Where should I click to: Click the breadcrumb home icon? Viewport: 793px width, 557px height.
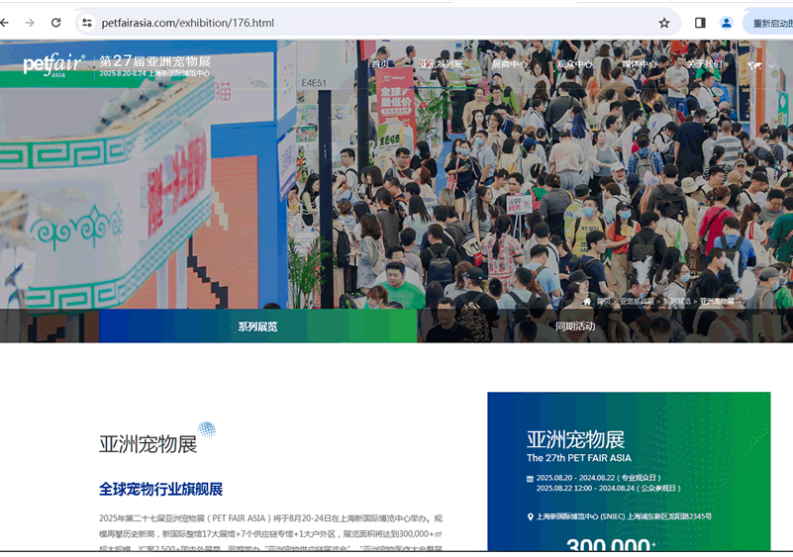tap(587, 301)
